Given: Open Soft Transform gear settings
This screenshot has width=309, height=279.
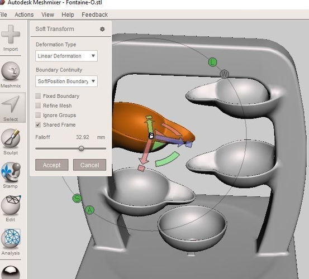Looking at the screenshot, I should pyautogui.click(x=102, y=29).
